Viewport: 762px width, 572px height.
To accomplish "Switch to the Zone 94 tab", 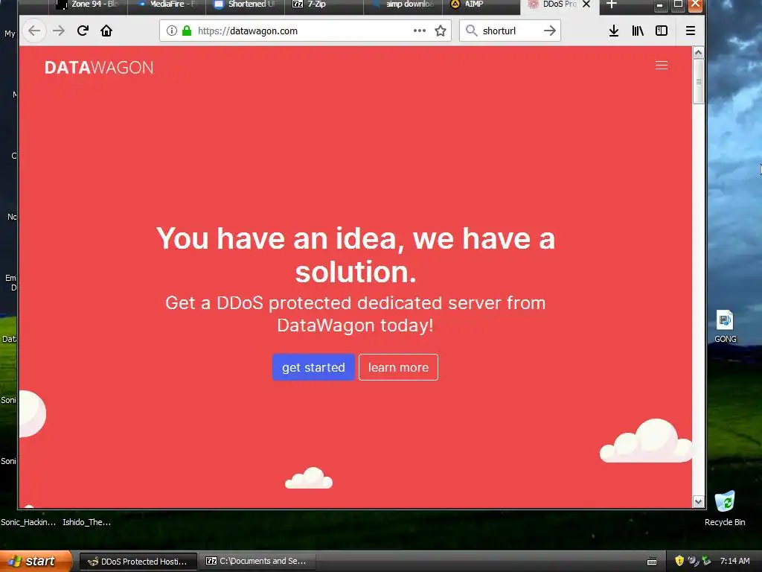I will [89, 5].
